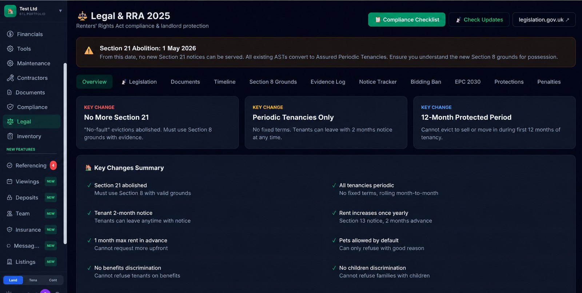The width and height of the screenshot is (582, 293).
Task: Click the sidebar vertical scrollbar
Action: 65,153
